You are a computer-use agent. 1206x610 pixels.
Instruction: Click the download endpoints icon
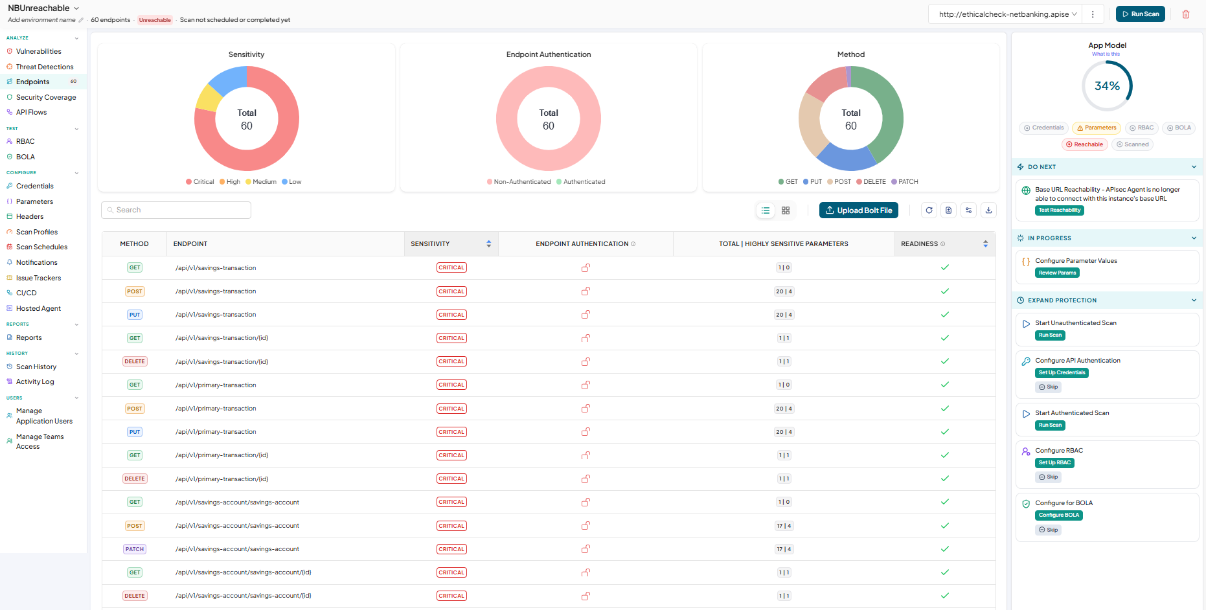tap(988, 210)
